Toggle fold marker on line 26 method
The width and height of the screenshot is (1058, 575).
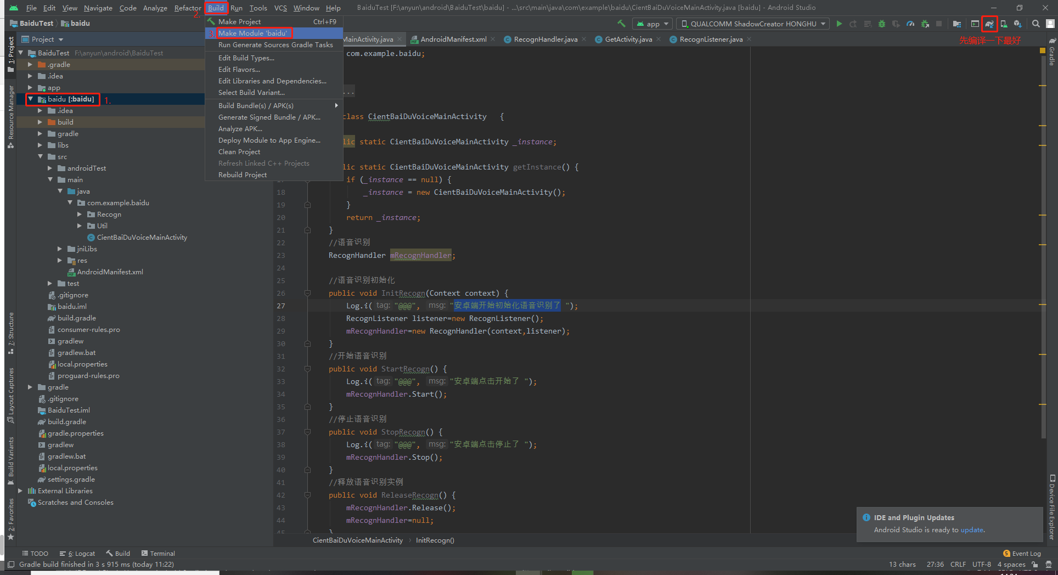tap(307, 294)
